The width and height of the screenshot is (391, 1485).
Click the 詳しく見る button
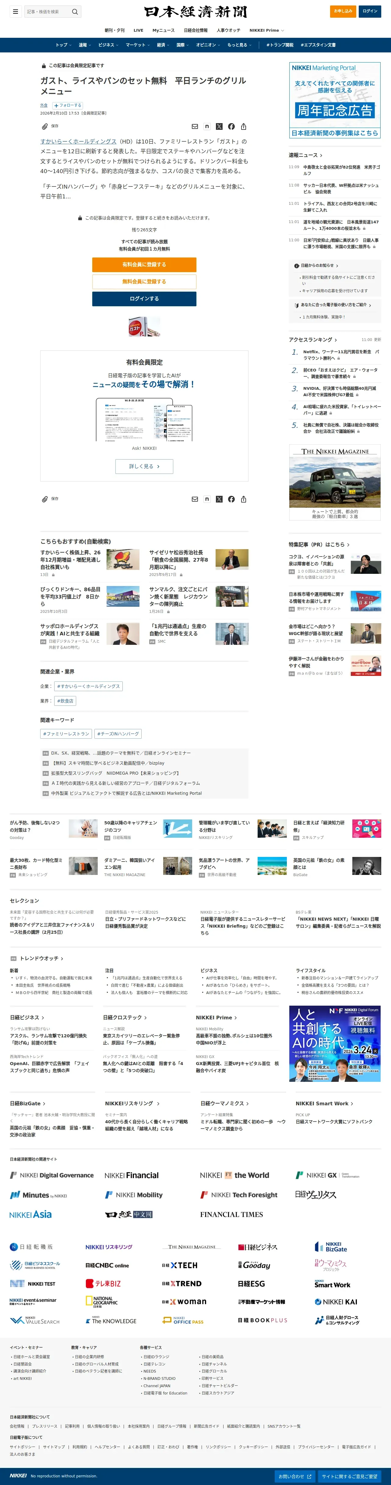[144, 466]
